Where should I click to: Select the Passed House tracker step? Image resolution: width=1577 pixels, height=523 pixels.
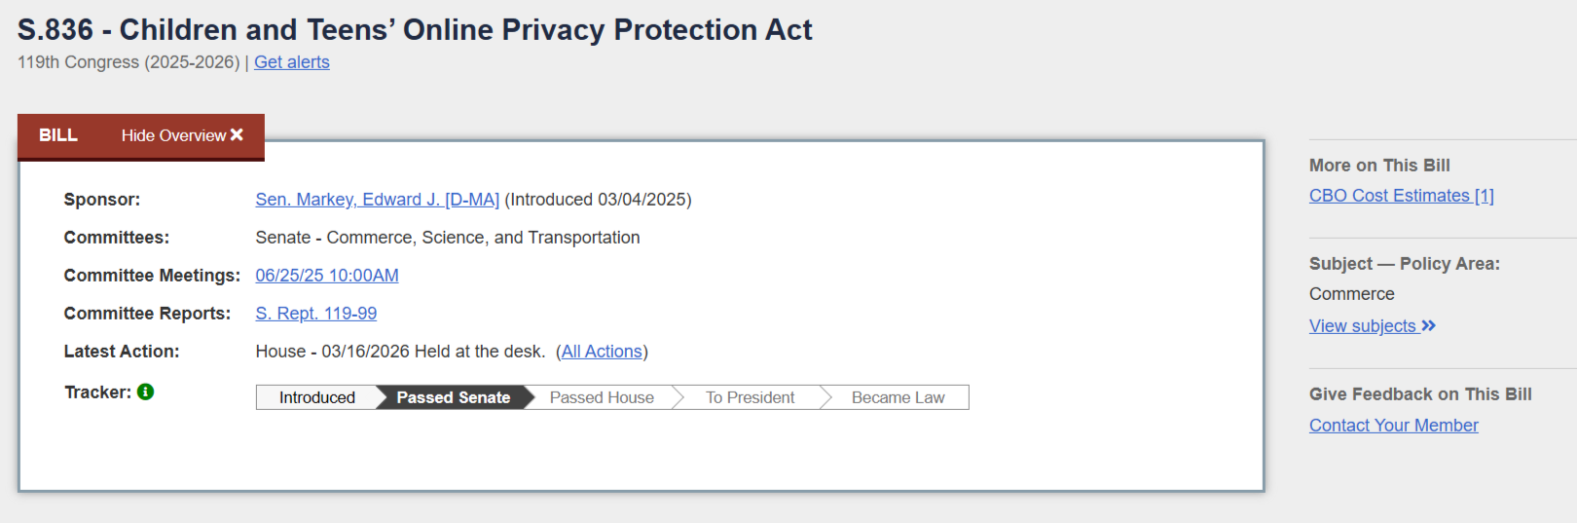click(x=602, y=397)
